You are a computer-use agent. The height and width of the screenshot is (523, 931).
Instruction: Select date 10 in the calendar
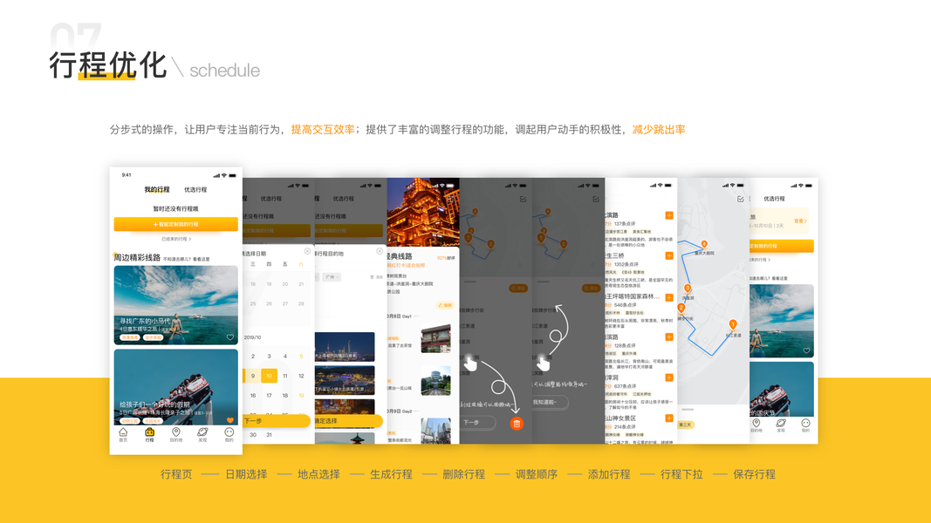[269, 376]
